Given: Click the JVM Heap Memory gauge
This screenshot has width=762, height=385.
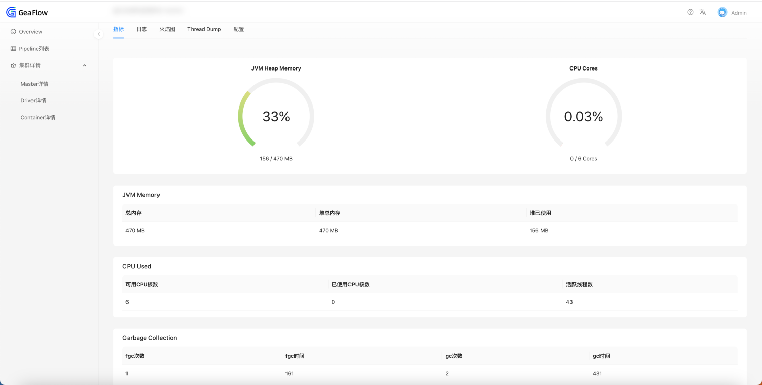Looking at the screenshot, I should pyautogui.click(x=276, y=116).
